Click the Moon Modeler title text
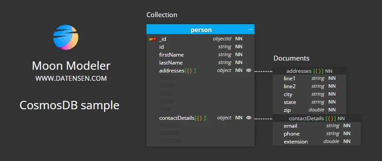 point(71,66)
